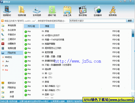
Task: Click green plus icon for 16.函数（上）
Action: click(x=26, y=95)
